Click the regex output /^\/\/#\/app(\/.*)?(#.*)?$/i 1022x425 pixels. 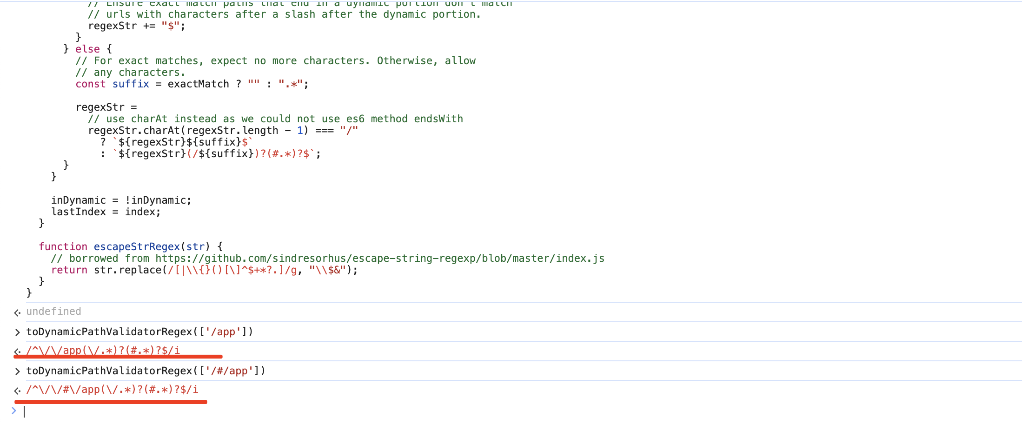coord(112,389)
